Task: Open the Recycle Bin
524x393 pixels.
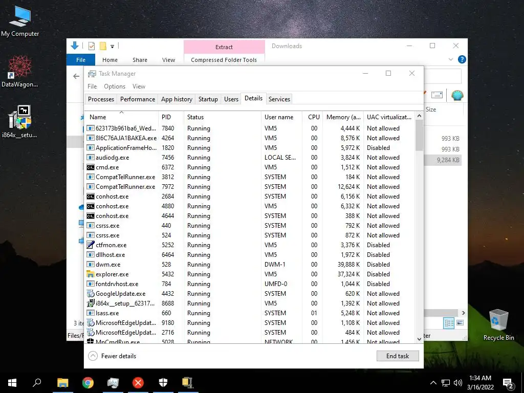Action: tap(498, 325)
